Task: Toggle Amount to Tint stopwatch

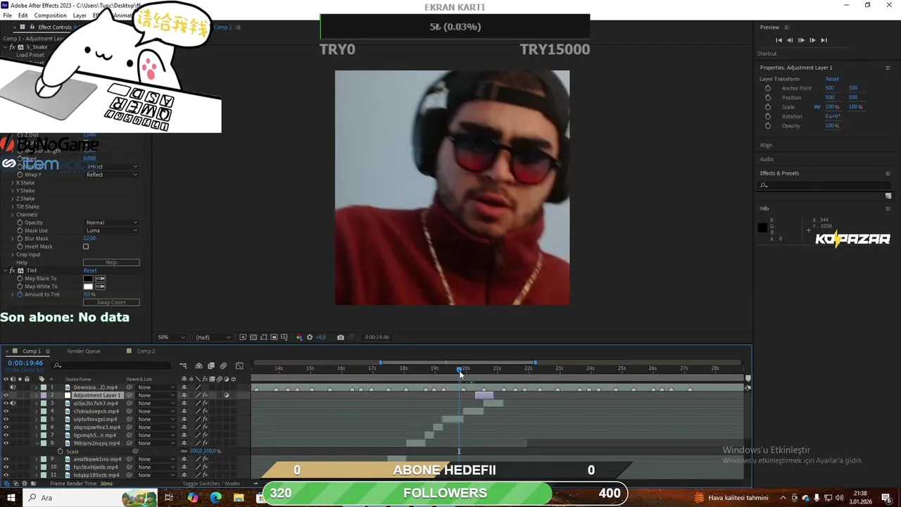Action: point(20,294)
